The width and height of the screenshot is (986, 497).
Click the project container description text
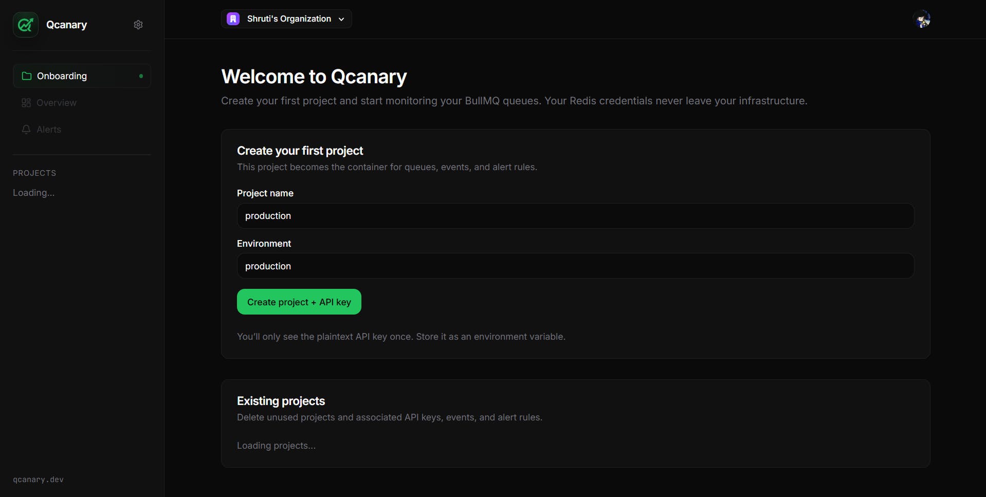click(387, 167)
